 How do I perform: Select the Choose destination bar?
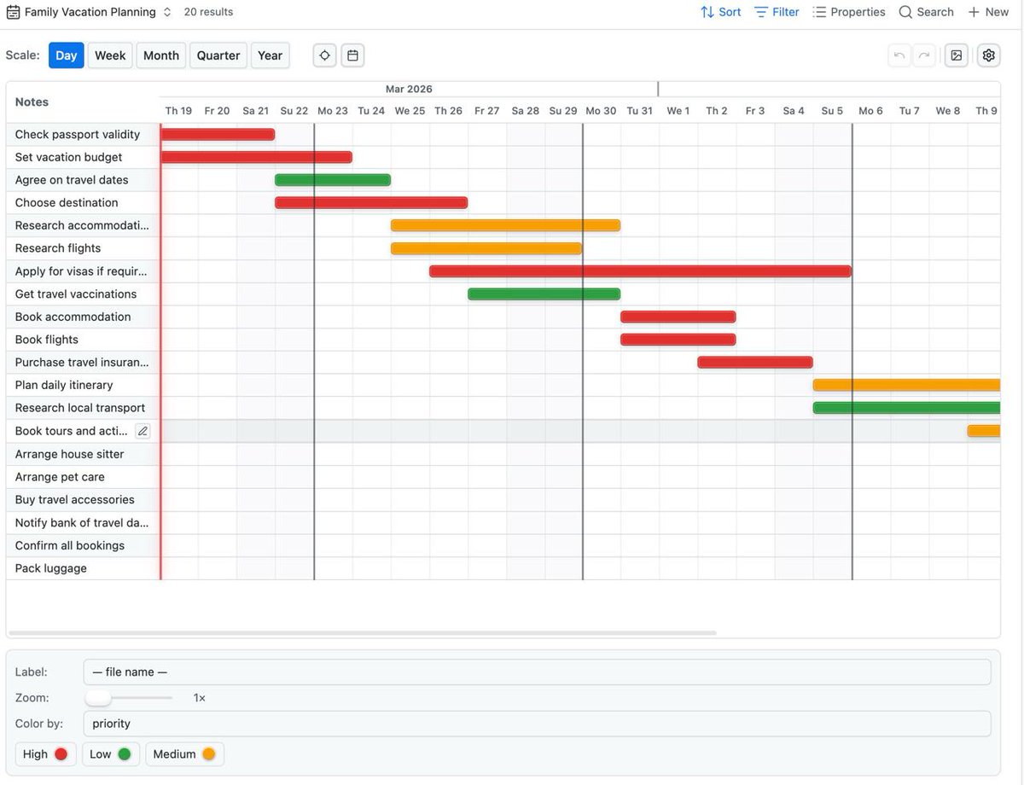point(371,203)
